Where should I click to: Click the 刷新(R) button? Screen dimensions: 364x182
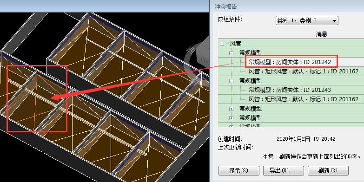(x=328, y=171)
